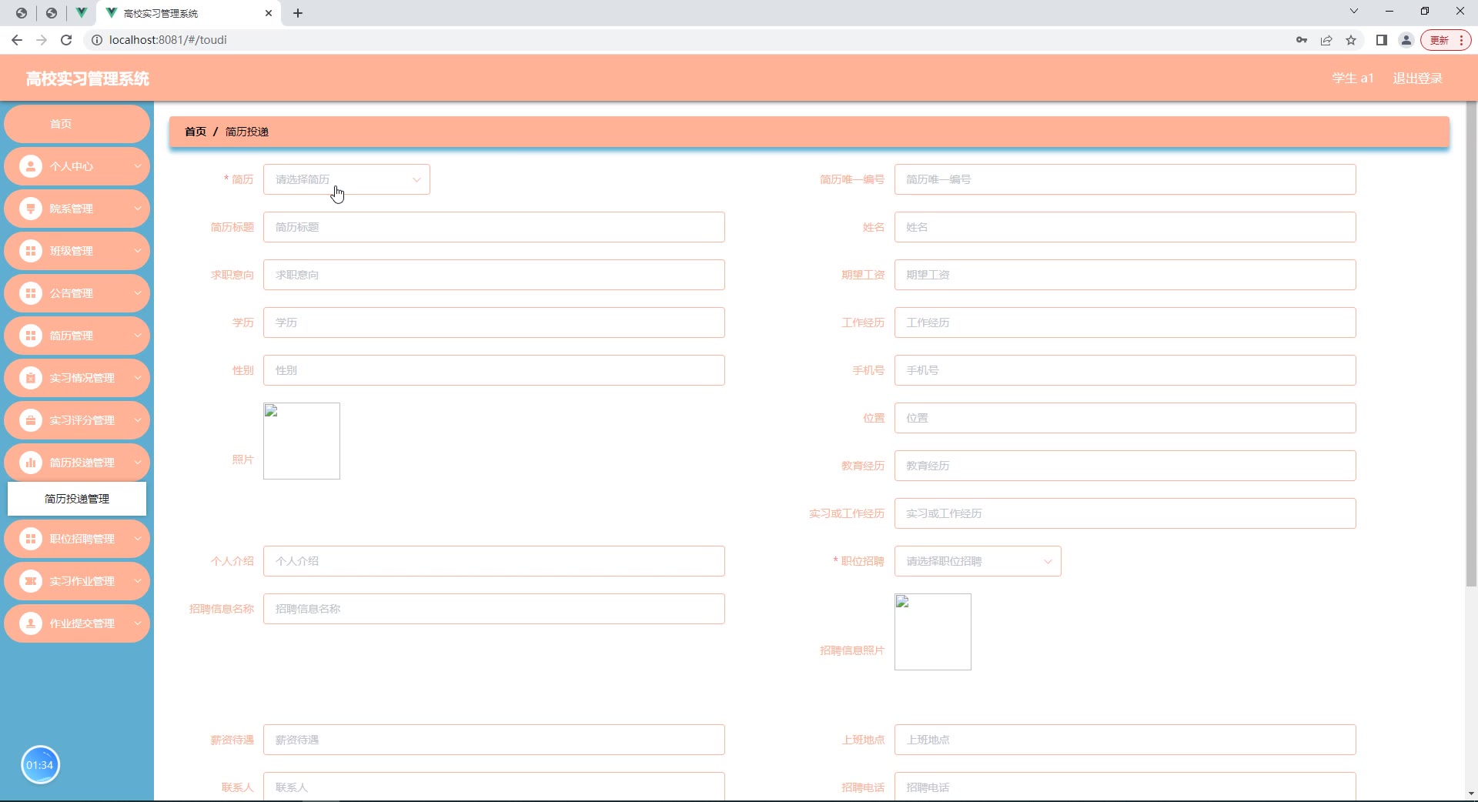The image size is (1478, 802).
Task: Open the browser profile avatar icon
Action: [1406, 40]
